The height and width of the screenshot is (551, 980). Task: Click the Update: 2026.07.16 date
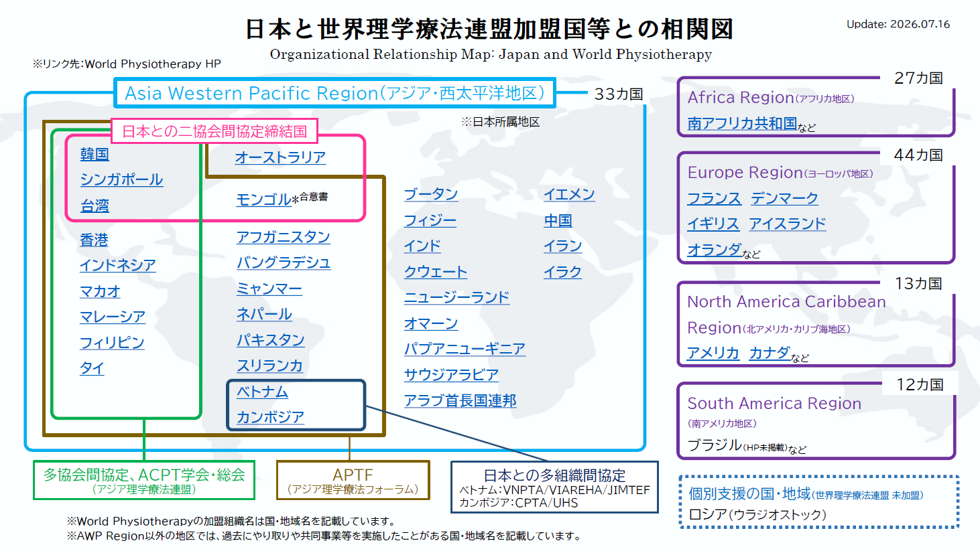click(898, 24)
